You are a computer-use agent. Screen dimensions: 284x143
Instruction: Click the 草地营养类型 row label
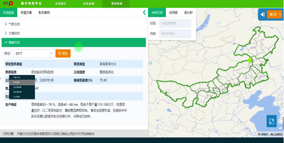pyautogui.click(x=13, y=64)
